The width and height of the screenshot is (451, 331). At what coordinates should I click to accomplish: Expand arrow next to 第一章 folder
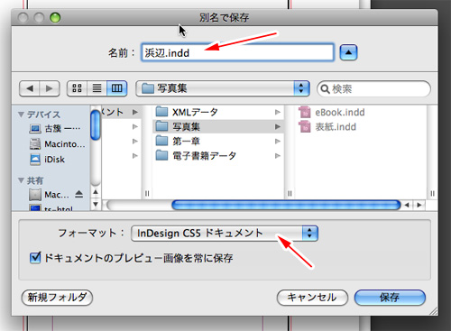point(278,141)
